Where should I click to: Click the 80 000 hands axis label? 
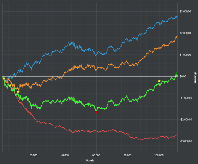[x=127, y=155]
